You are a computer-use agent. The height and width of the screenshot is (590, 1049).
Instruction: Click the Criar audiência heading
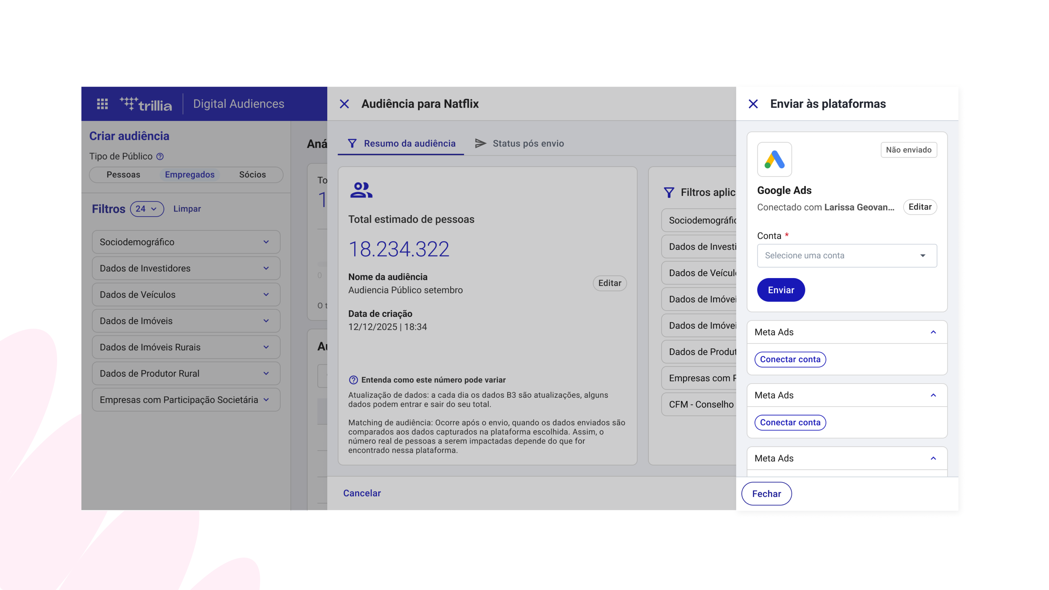129,136
